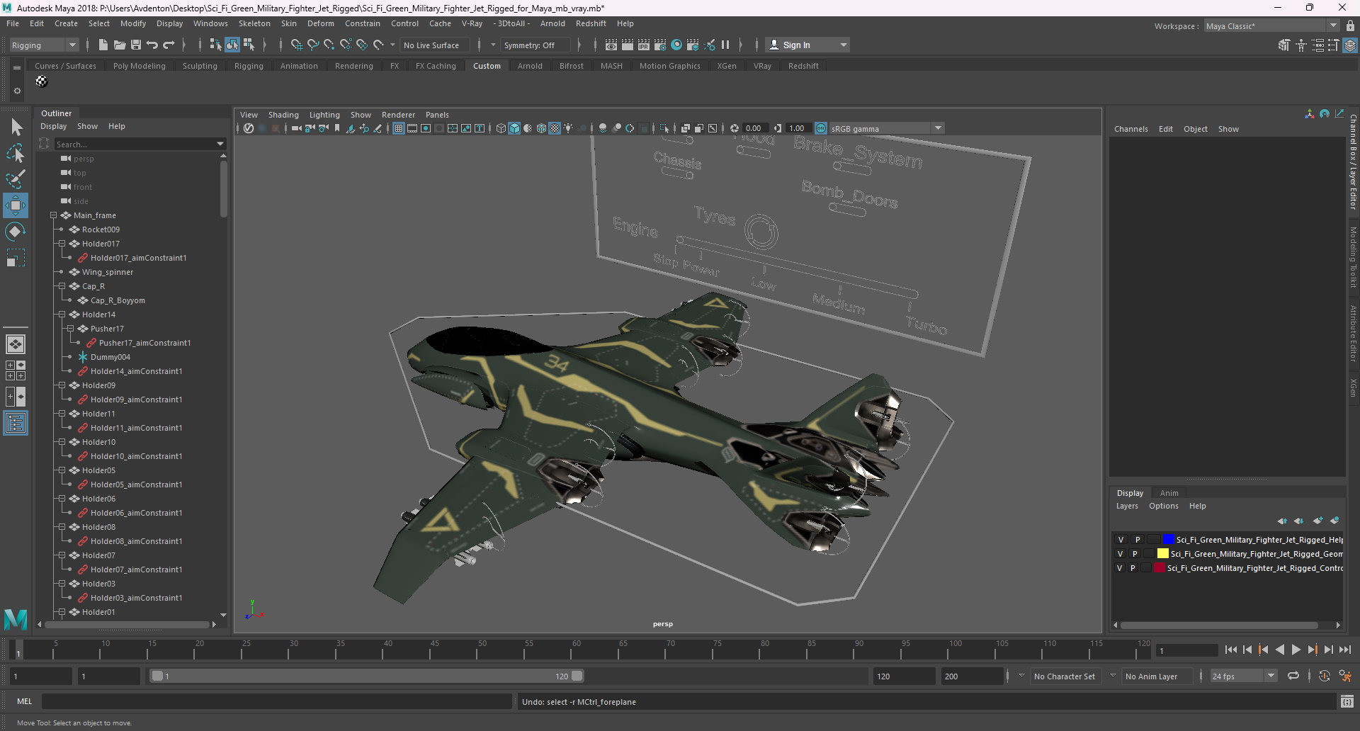The height and width of the screenshot is (731, 1360).
Task: Click the No Live Surface field
Action: pyautogui.click(x=434, y=45)
